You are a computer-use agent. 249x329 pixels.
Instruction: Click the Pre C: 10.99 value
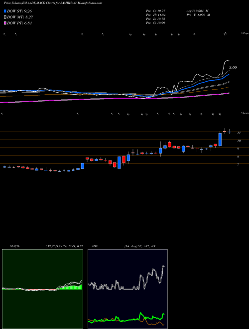pos(156,23)
